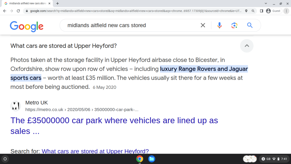Open the notification count badge
This screenshot has width=291, height=164.
(x=263, y=159)
